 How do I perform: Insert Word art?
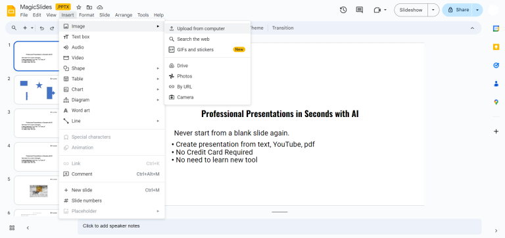tap(111, 110)
